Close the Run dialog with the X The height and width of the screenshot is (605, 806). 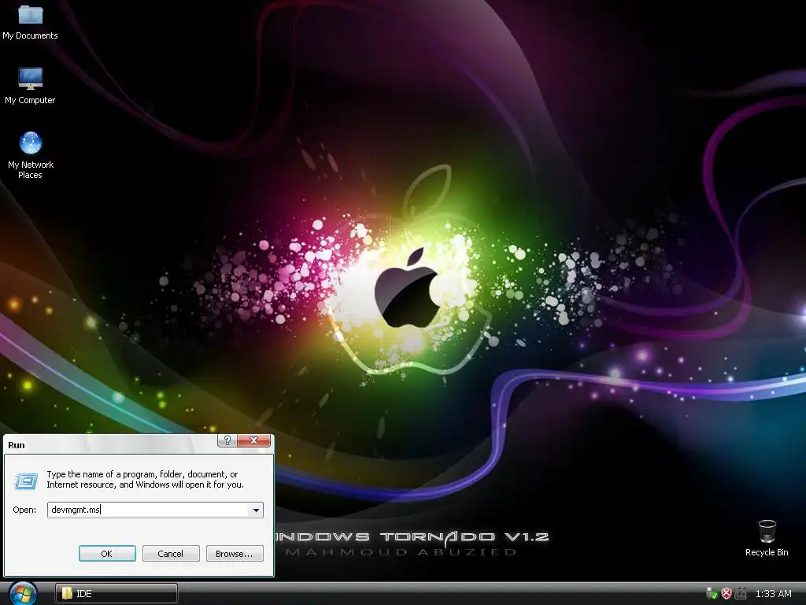pos(253,440)
